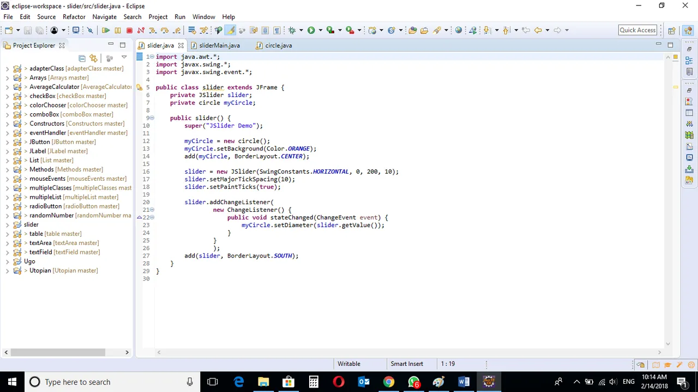
Task: Click the Step Over toolbar icon
Action: [165, 30]
